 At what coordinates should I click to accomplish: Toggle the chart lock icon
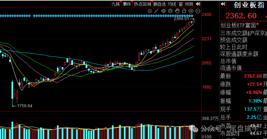coord(184,11)
